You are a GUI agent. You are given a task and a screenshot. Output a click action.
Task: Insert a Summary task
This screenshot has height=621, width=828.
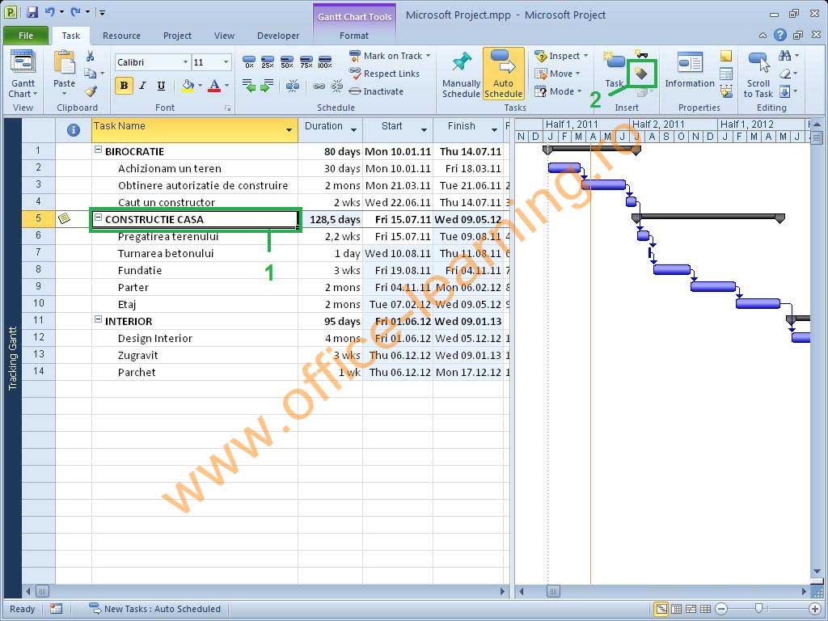[641, 54]
